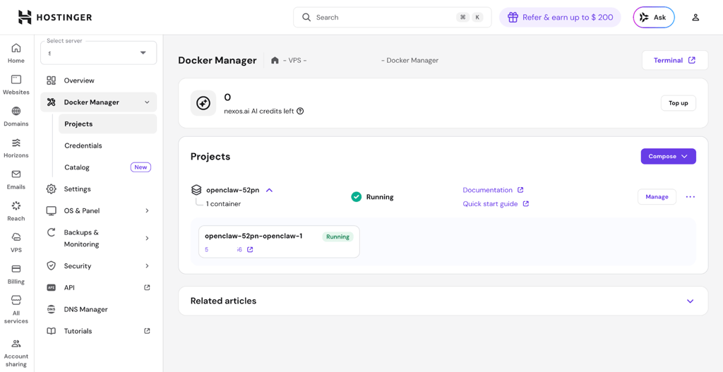The image size is (723, 372).
Task: Open the Select server dropdown
Action: click(x=99, y=53)
